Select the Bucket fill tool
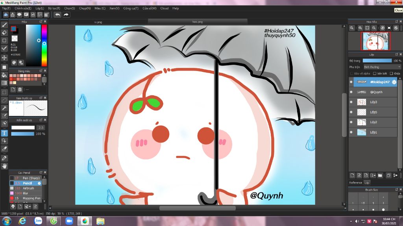 point(4,75)
